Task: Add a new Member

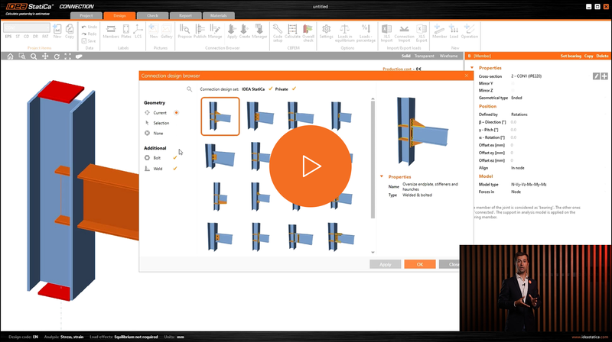Action: (x=439, y=31)
